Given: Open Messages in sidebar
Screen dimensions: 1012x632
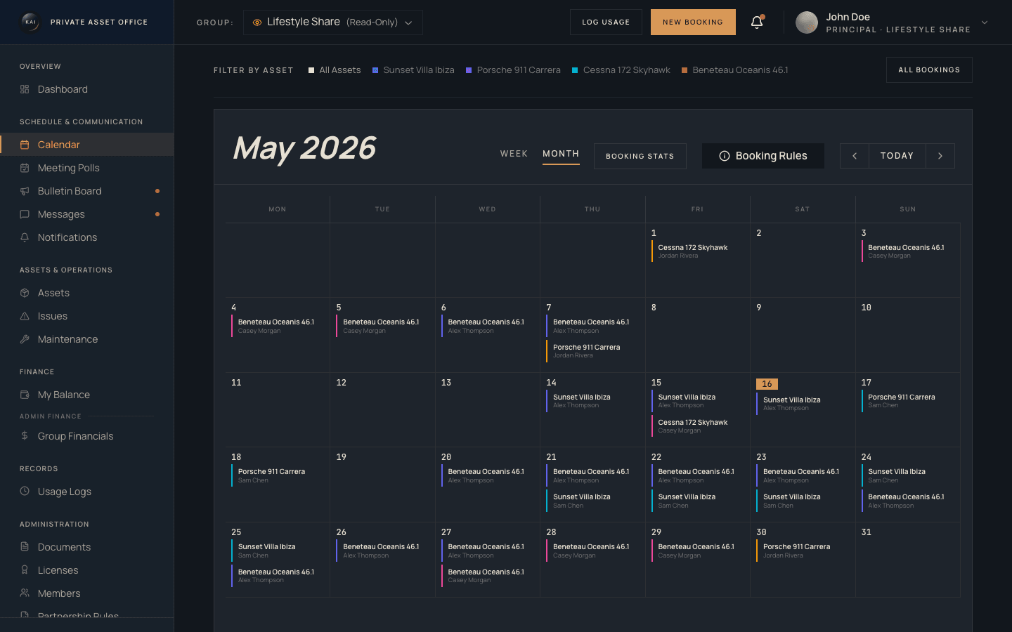Looking at the screenshot, I should (86, 214).
